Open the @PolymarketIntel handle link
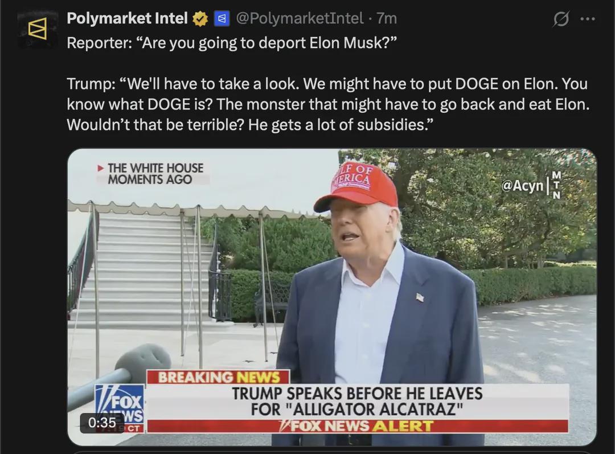This screenshot has height=454, width=615. click(300, 18)
